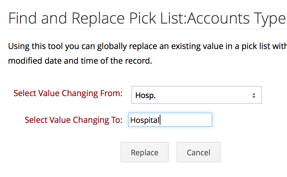The width and height of the screenshot is (287, 177).
Task: Click the word Accounts in the heading
Action: pyautogui.click(x=218, y=18)
